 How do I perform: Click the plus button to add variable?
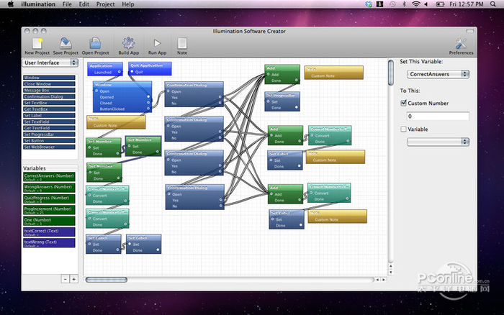[73, 279]
